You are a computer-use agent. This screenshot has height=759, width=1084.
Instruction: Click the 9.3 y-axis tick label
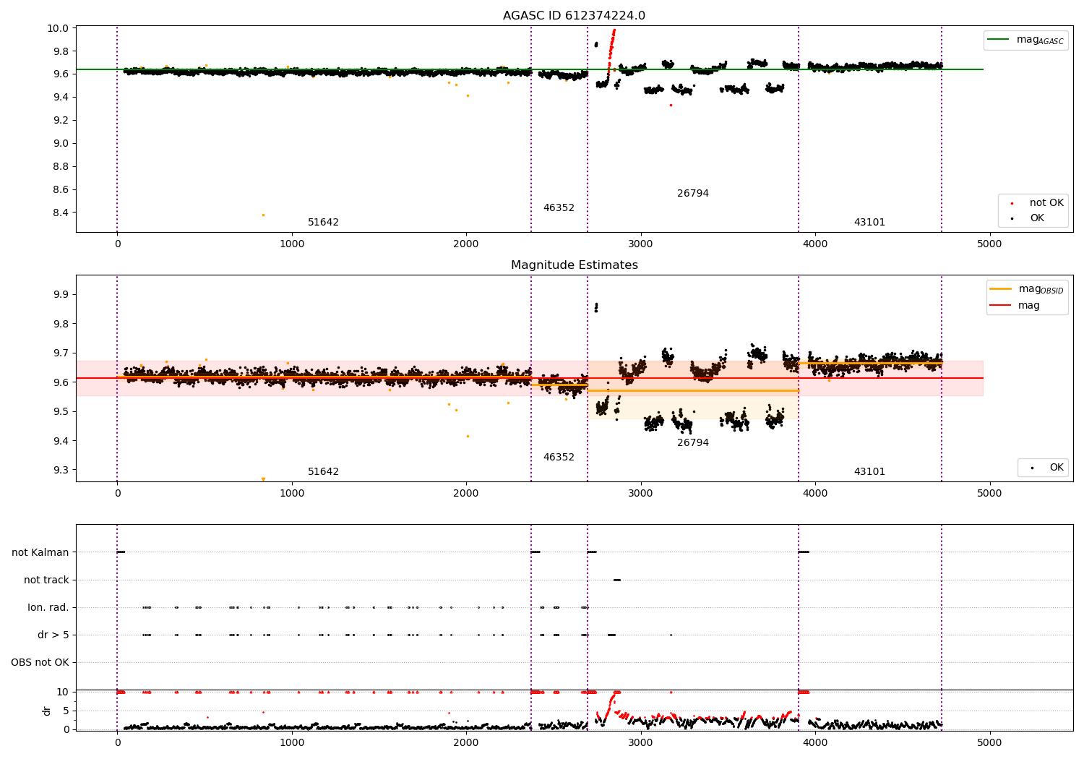click(x=62, y=470)
